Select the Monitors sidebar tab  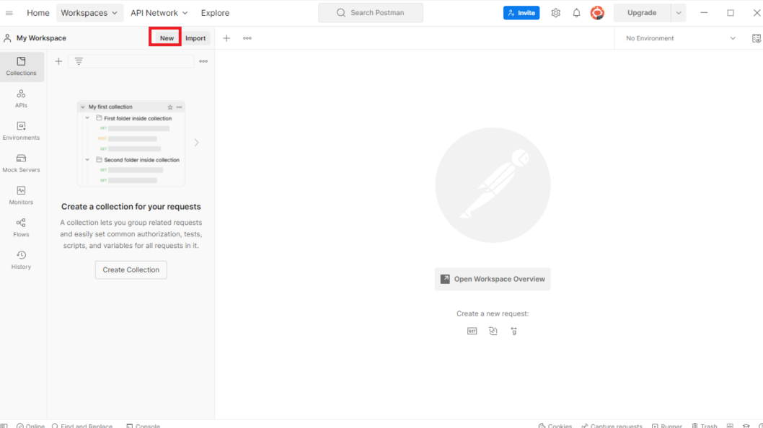click(21, 195)
